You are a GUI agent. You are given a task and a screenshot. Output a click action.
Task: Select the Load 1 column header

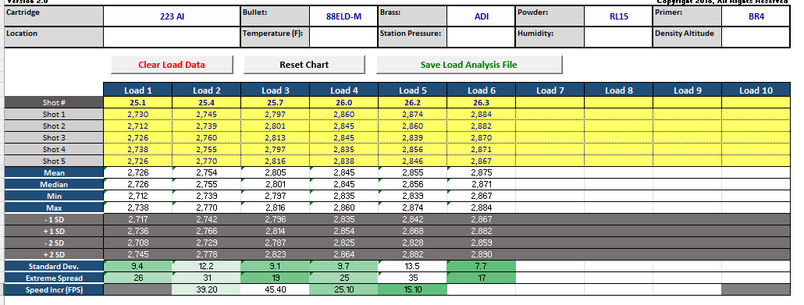(x=138, y=90)
